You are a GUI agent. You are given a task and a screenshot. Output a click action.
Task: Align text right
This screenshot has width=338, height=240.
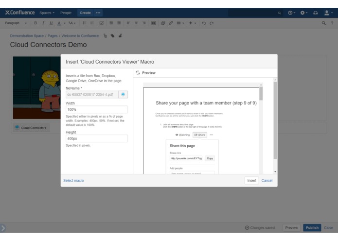144,23
